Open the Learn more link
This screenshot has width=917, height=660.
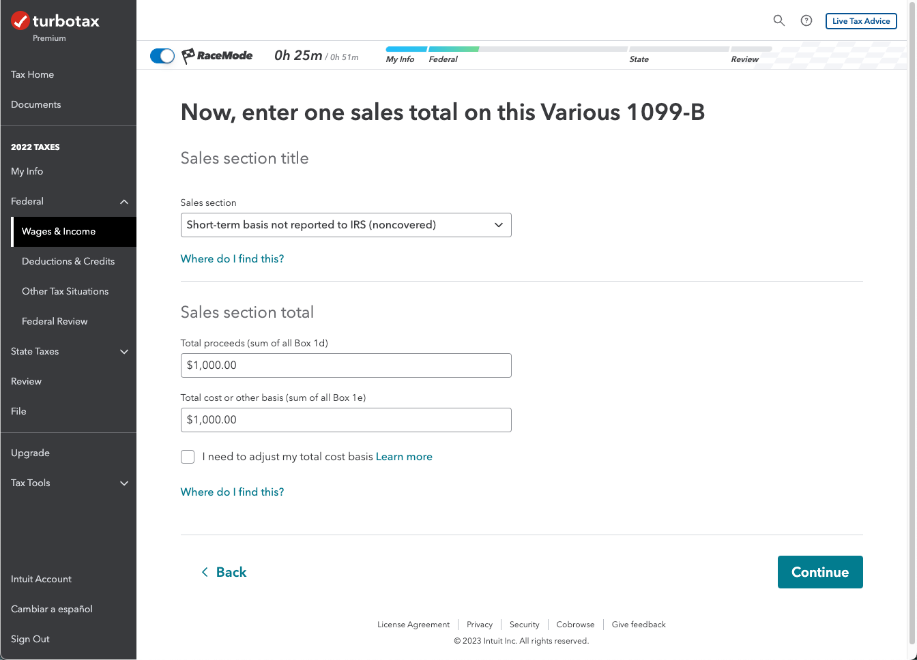click(404, 457)
